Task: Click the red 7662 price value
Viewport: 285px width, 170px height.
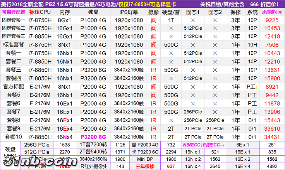Action: [x=64, y=167]
